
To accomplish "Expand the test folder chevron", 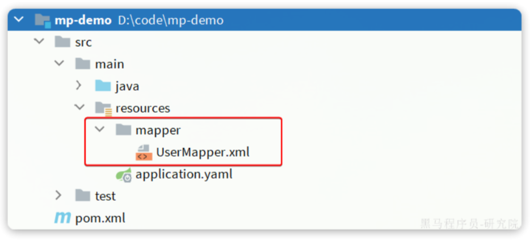I will 58,196.
